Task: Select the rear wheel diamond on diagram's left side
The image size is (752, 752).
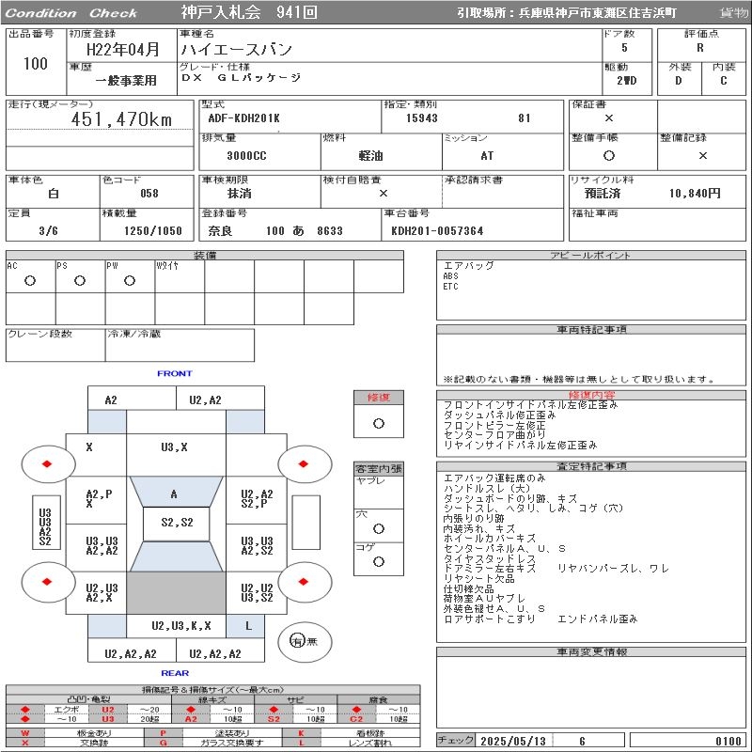Action: point(46,582)
